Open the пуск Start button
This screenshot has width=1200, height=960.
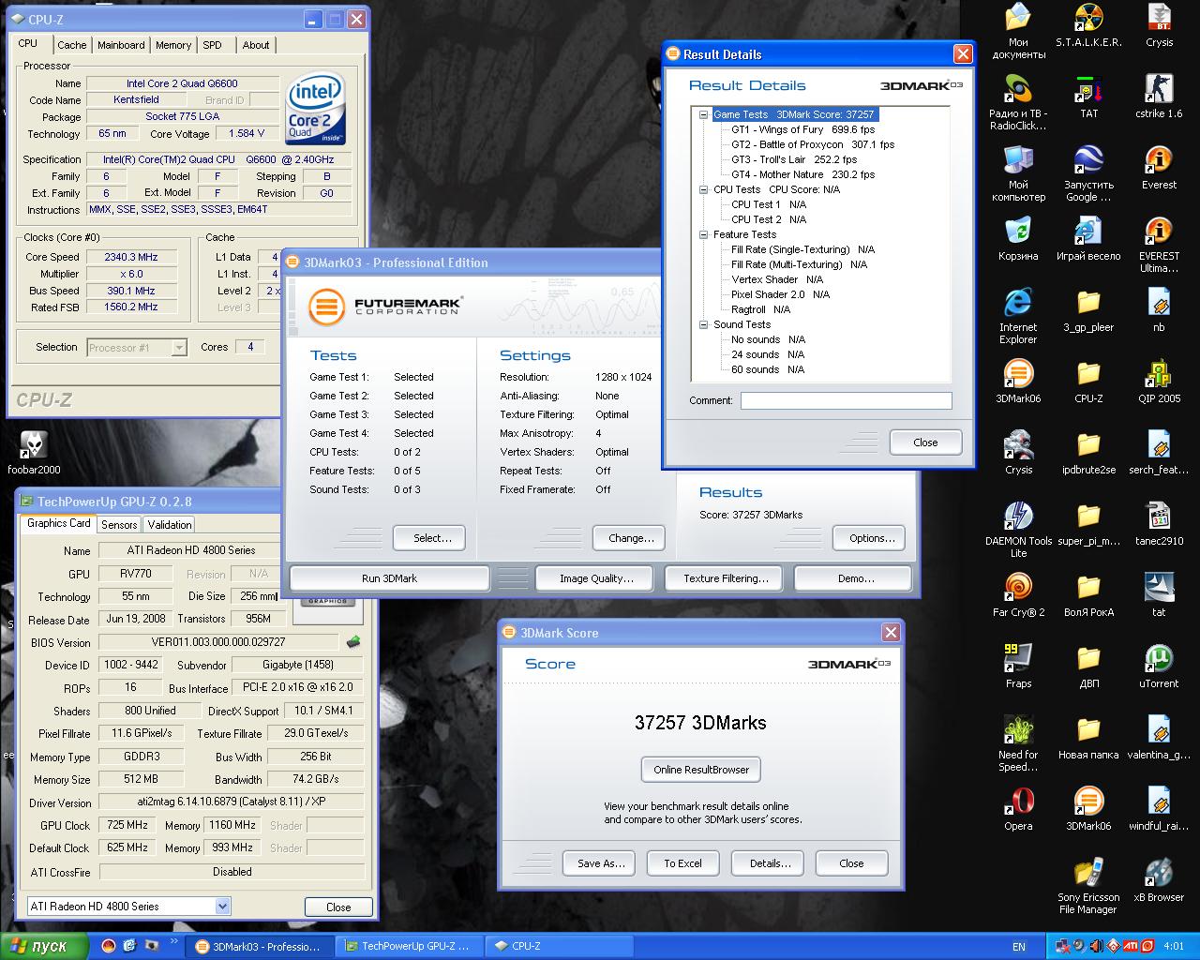click(45, 946)
